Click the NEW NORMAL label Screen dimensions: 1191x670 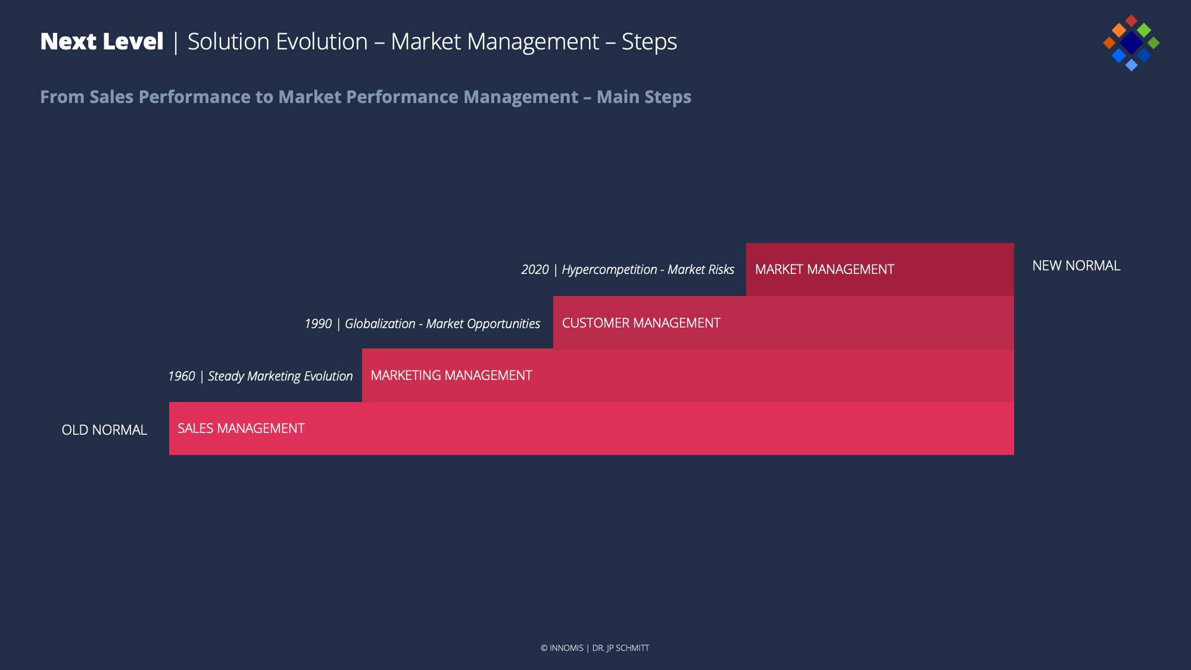[x=1076, y=266]
